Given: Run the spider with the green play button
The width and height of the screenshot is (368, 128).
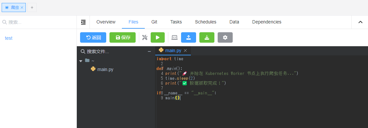Looking at the screenshot, I should (158, 37).
